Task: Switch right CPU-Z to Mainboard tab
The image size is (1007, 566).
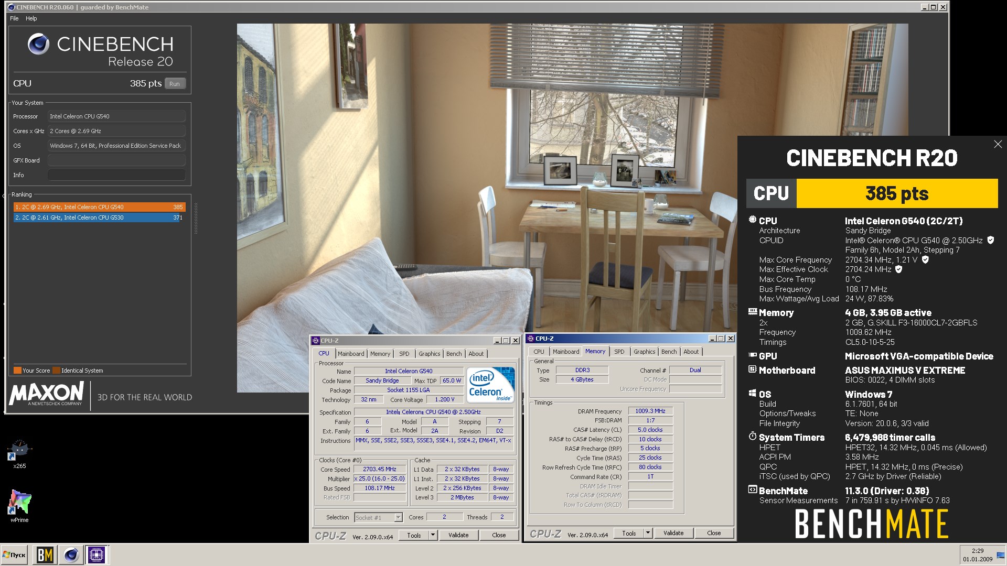Action: [x=566, y=352]
